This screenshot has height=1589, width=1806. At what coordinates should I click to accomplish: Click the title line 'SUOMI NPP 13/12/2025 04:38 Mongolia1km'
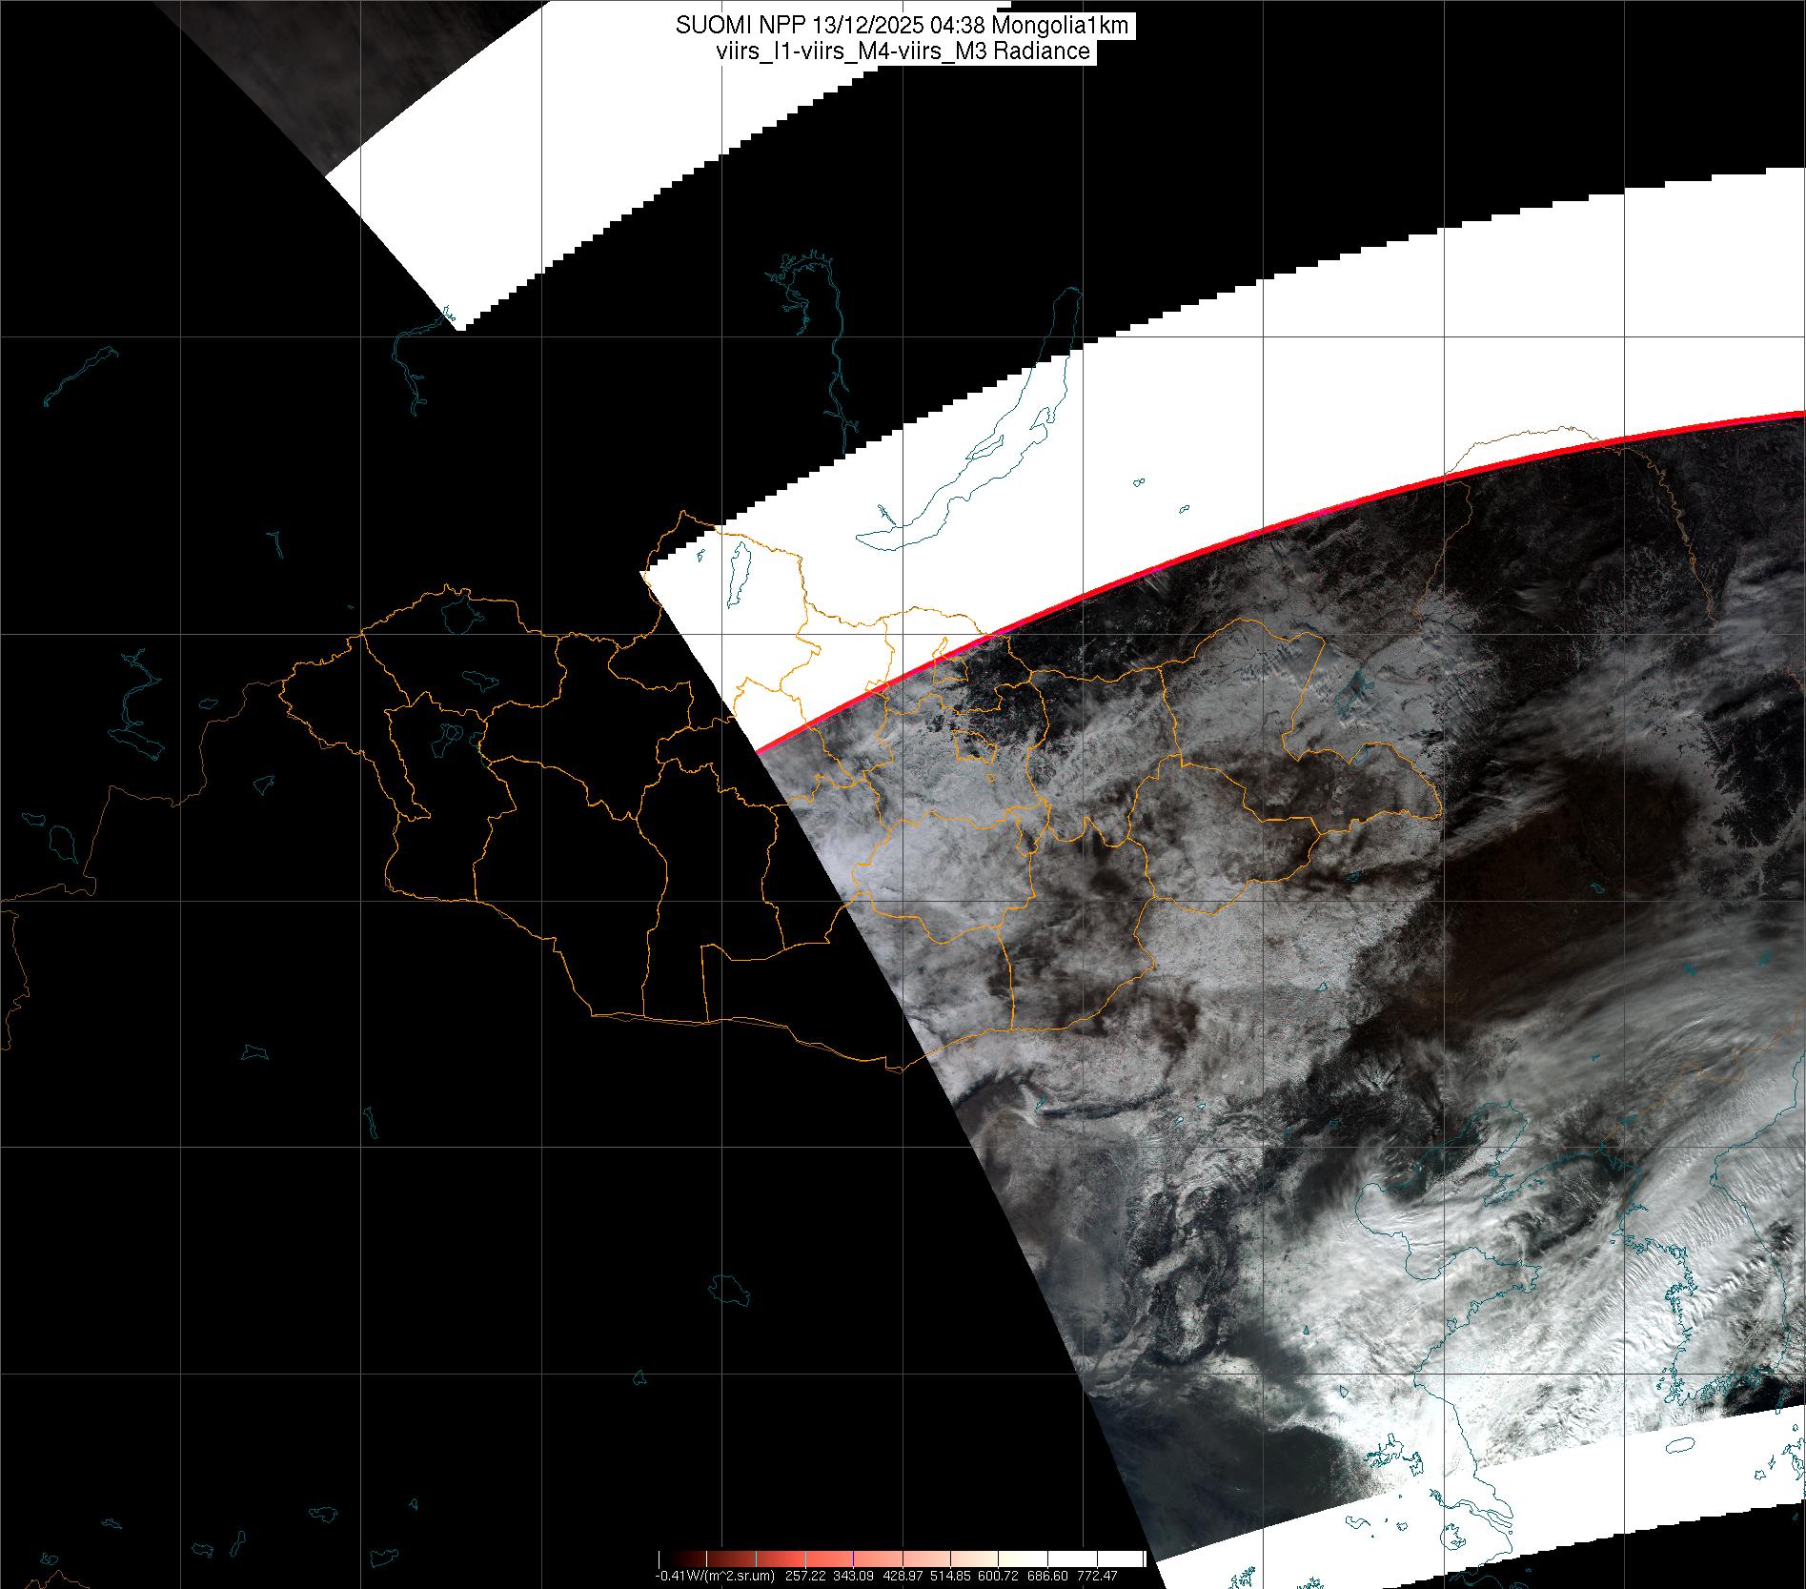[903, 26]
